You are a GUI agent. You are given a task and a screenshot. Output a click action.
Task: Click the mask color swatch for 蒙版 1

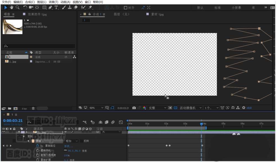[x=33, y=141]
